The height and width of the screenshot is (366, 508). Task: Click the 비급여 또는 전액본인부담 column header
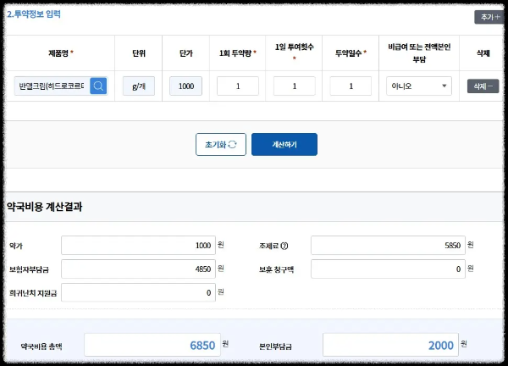coord(419,53)
